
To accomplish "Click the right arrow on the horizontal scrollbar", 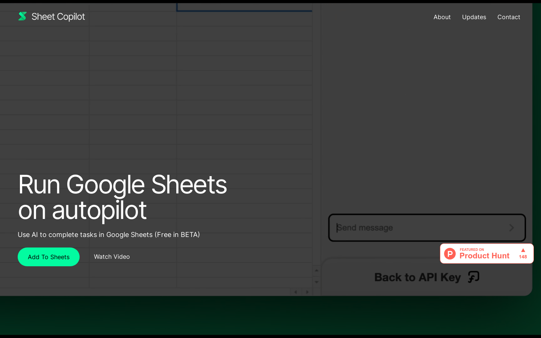I will click(307, 291).
